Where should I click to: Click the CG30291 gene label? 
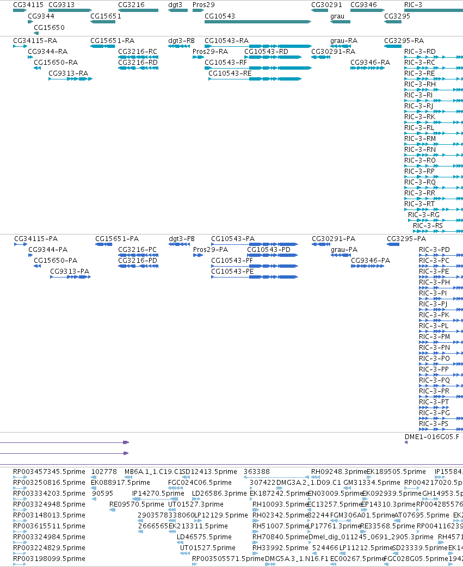click(x=326, y=5)
